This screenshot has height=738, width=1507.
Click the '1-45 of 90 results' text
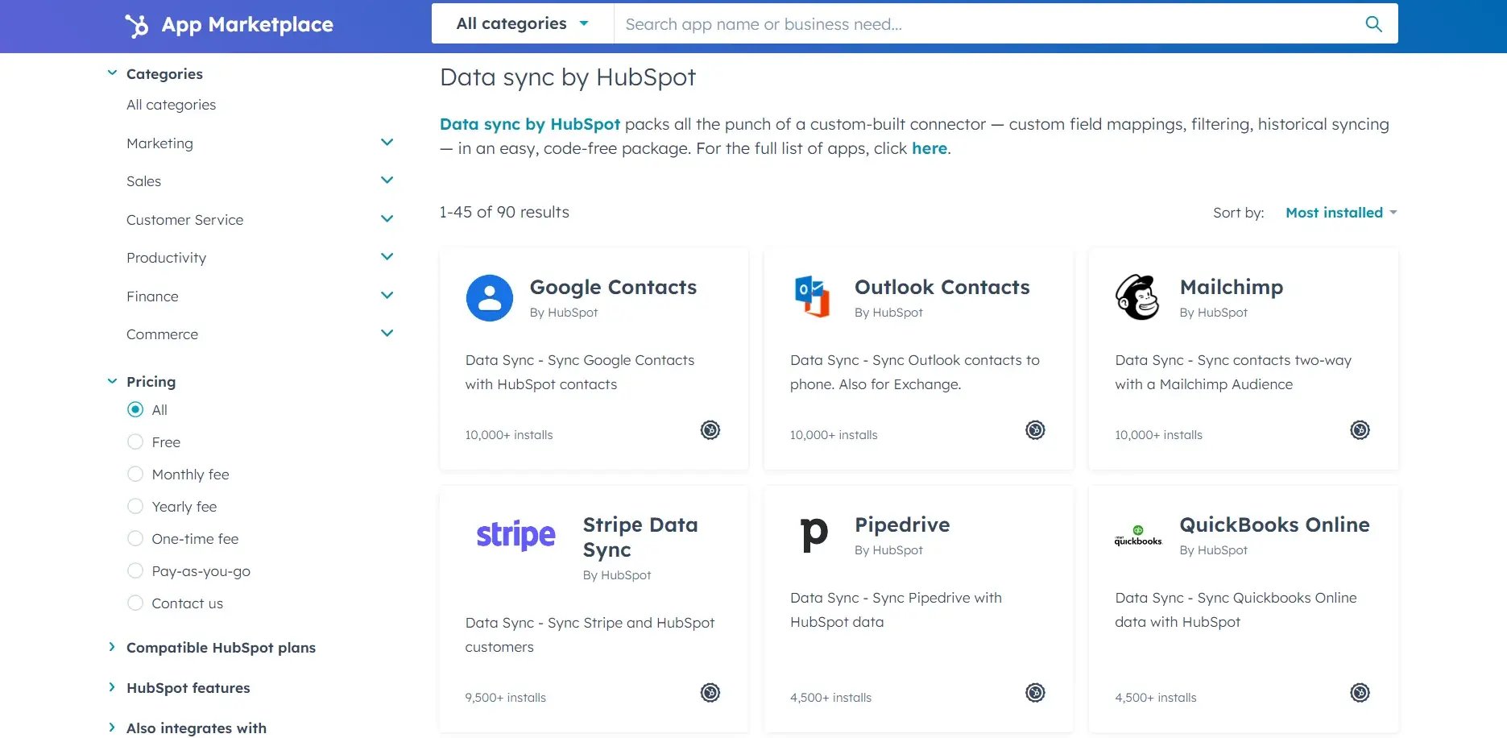504,212
